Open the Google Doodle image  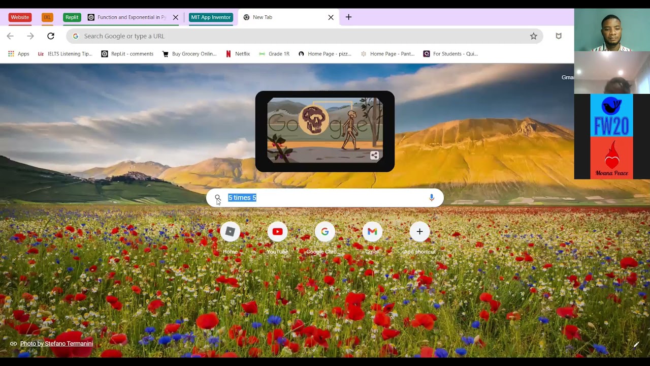point(325,131)
